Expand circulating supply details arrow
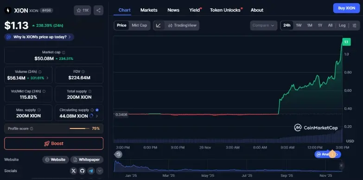 (x=97, y=116)
